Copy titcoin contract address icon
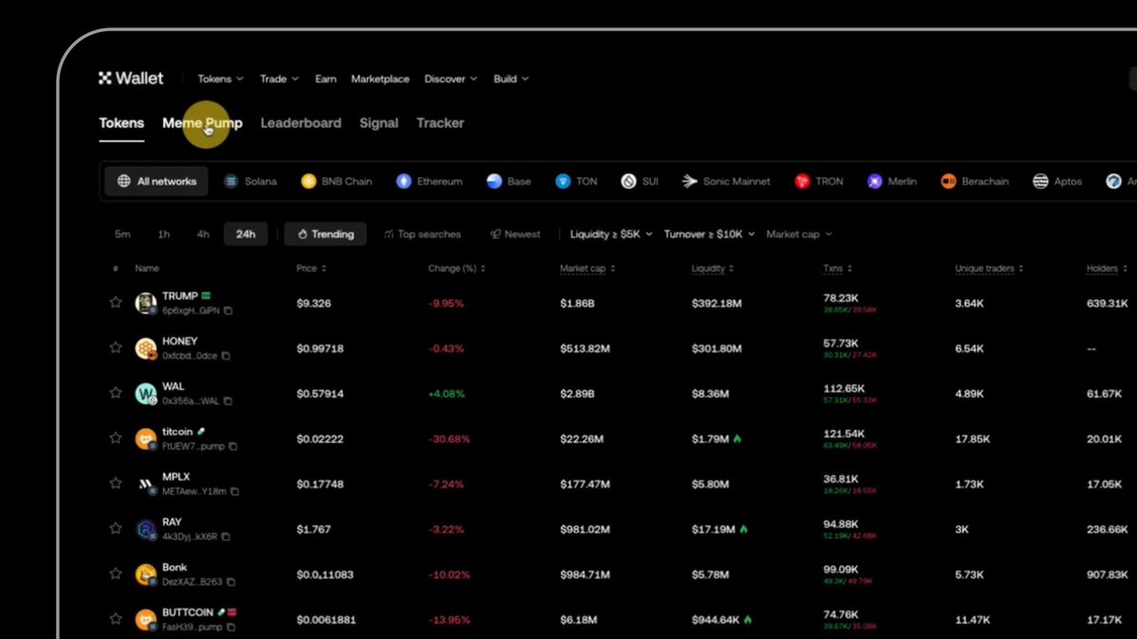This screenshot has height=639, width=1137. pos(233,446)
